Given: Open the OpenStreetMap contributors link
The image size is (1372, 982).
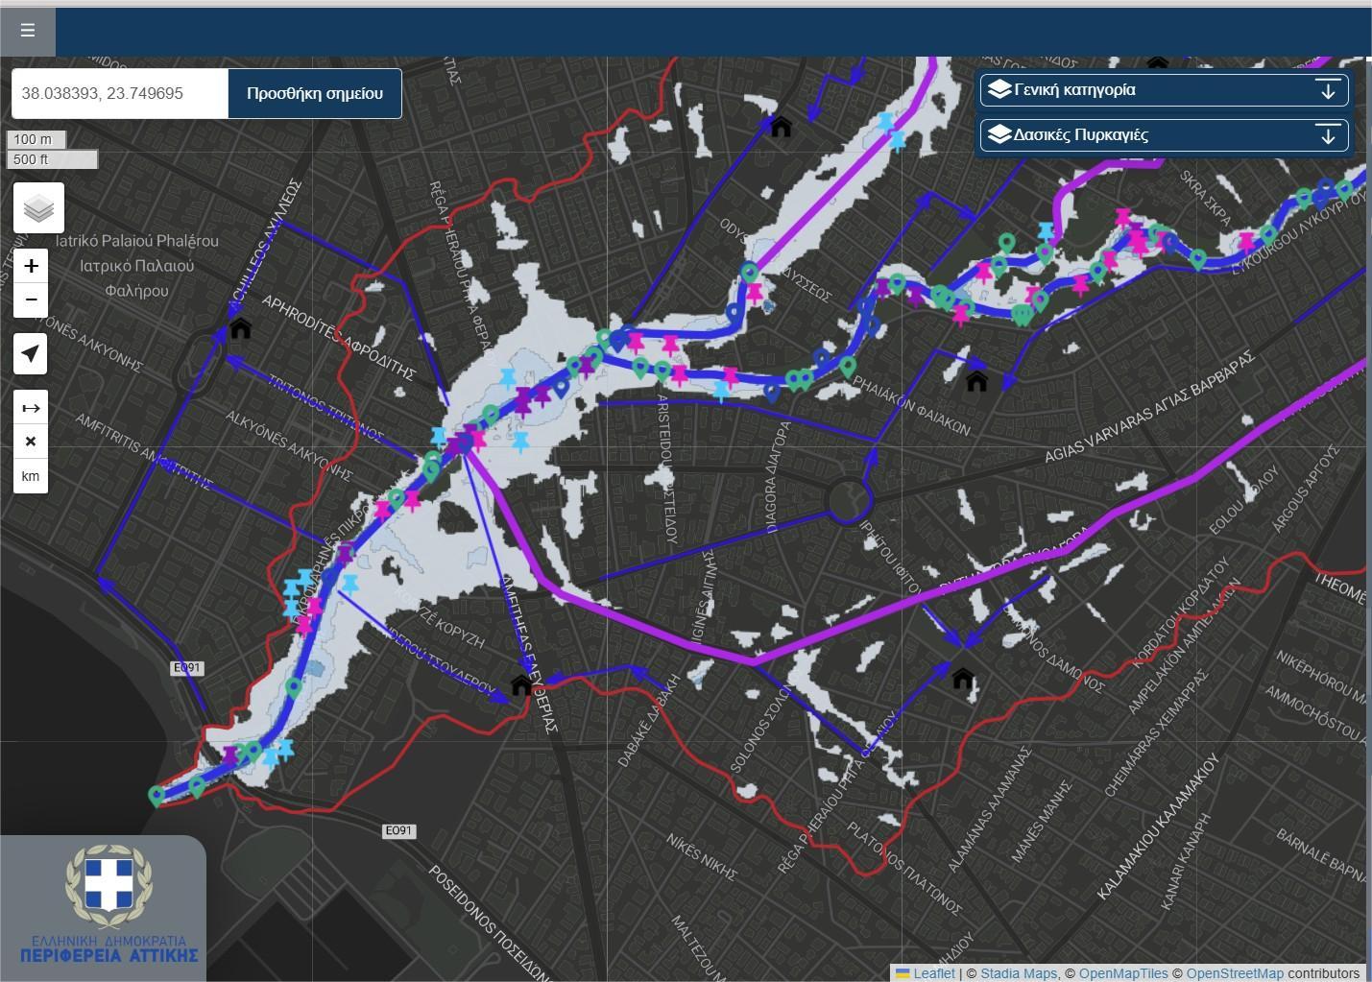Looking at the screenshot, I should tap(1234, 973).
